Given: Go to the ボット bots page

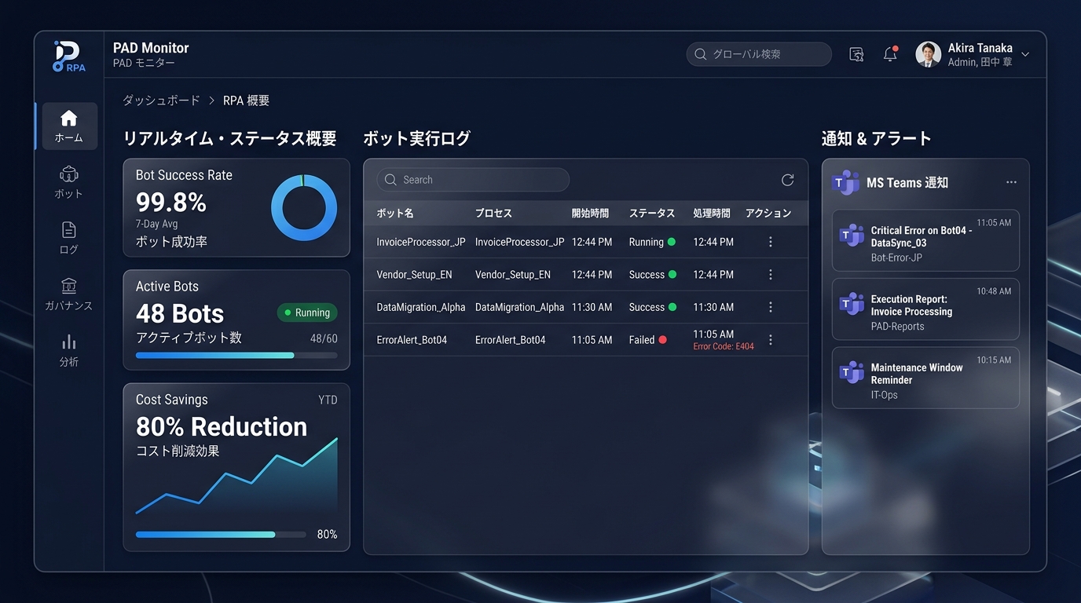Looking at the screenshot, I should click(69, 182).
